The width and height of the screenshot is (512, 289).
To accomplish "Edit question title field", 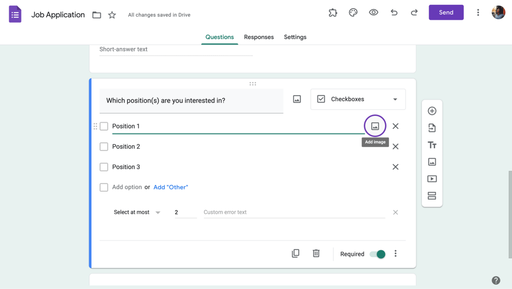I will (191, 101).
